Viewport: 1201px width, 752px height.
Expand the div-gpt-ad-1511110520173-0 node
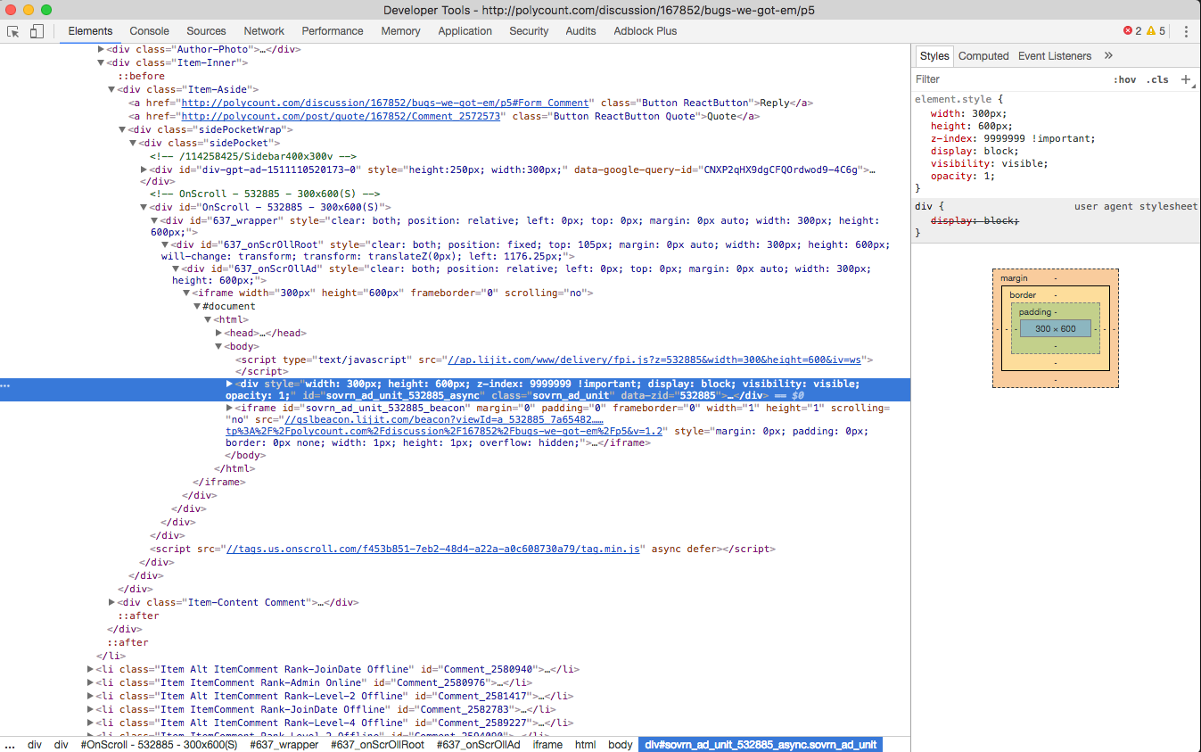[x=144, y=169]
